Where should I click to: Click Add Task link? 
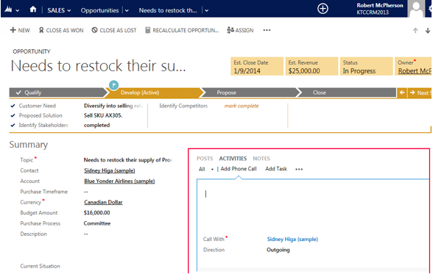click(276, 169)
